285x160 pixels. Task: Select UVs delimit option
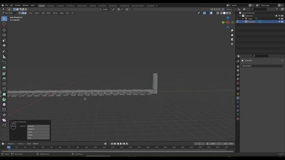tap(38, 138)
